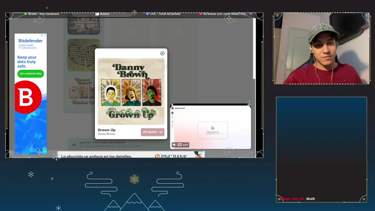This screenshot has width=375, height=211.
Task: Click Global Leader In Cybersecurity ad text
Action: pyautogui.click(x=28, y=46)
